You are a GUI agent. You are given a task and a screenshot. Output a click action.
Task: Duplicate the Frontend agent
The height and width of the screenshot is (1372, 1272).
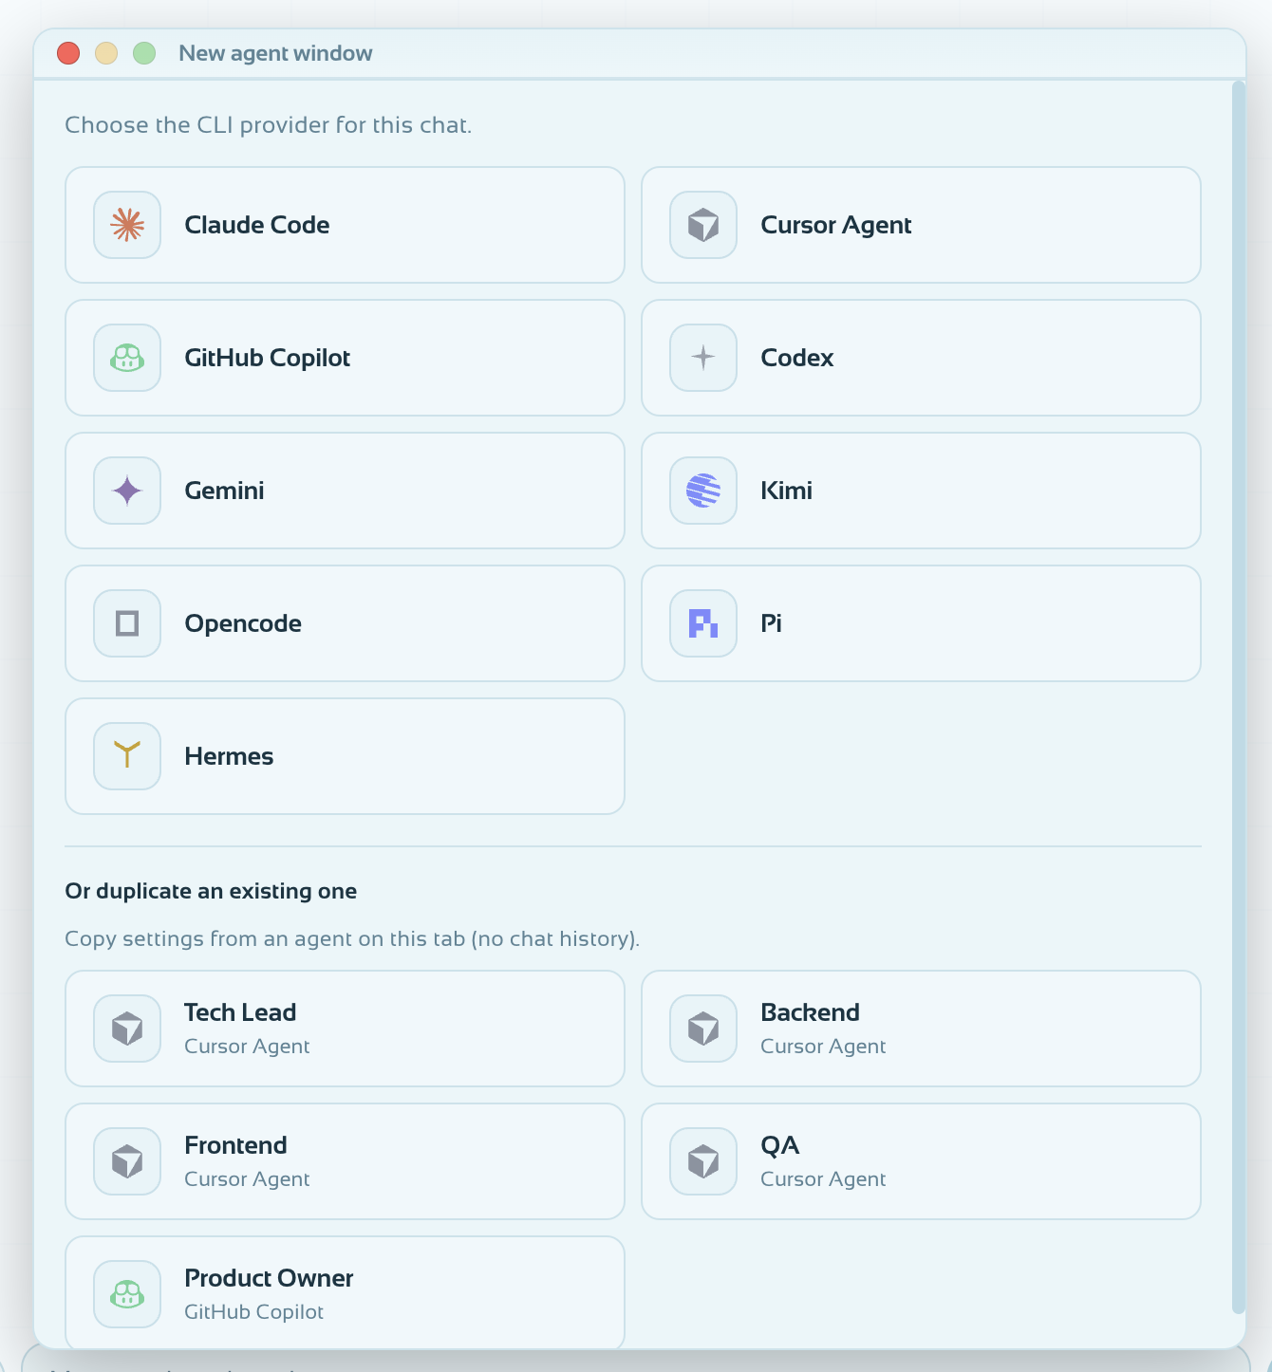[x=345, y=1161]
